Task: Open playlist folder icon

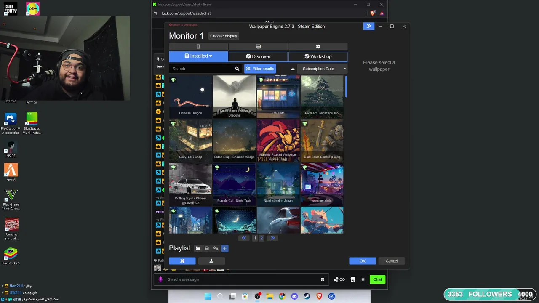Action: click(x=198, y=248)
